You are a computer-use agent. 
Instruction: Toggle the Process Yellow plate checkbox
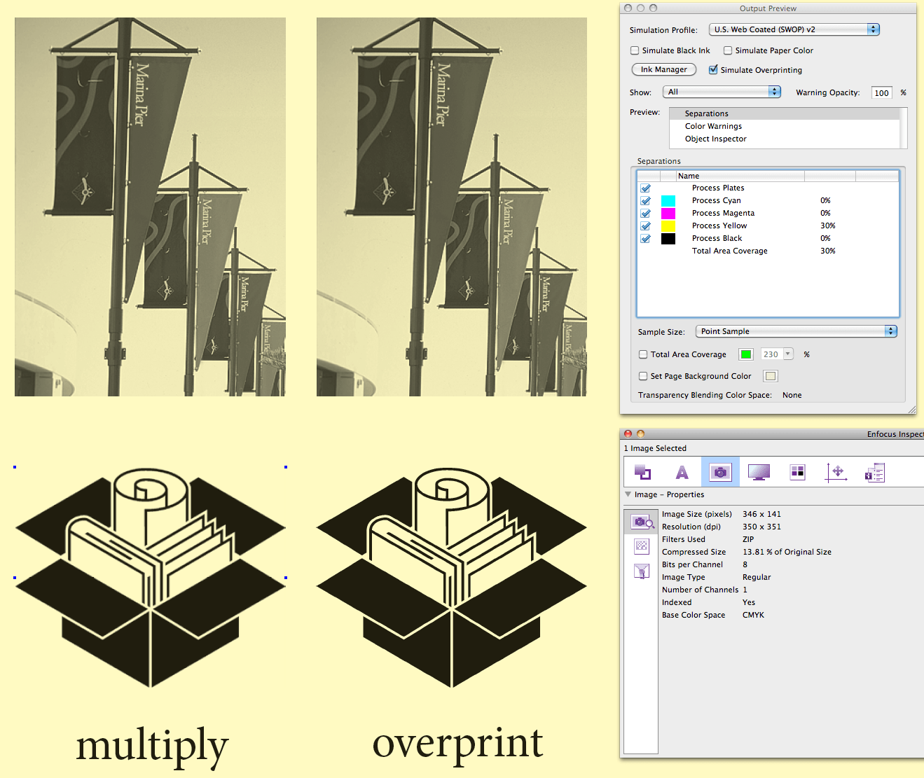tap(646, 226)
